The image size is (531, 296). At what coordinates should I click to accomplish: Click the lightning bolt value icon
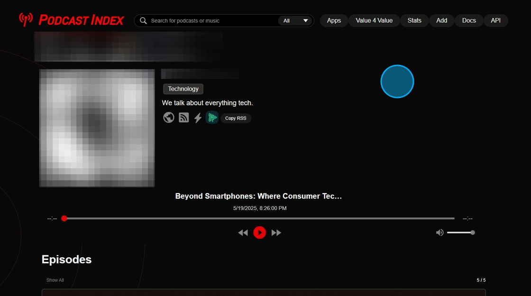(x=198, y=118)
